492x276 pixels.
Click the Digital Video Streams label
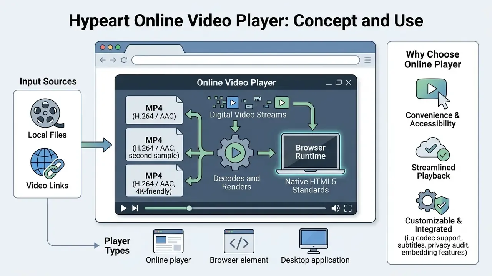point(248,114)
